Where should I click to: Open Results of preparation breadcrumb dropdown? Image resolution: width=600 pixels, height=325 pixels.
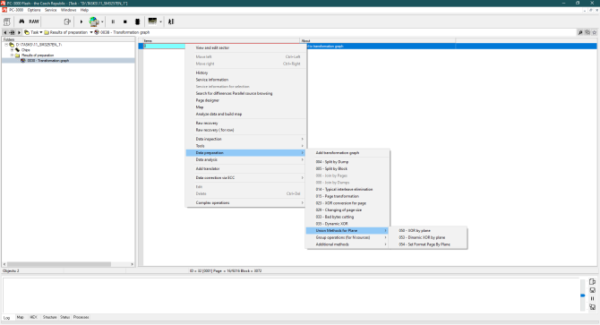coord(91,32)
